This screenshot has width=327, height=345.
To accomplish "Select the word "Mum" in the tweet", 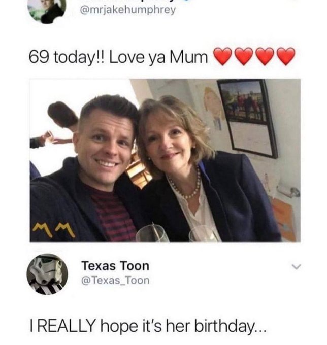I will click(188, 57).
